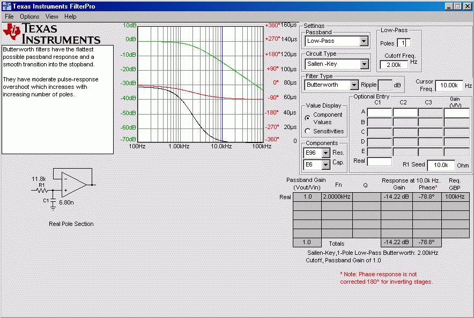Open the E96 resistor series dropdown
474x318 pixels.
point(325,153)
